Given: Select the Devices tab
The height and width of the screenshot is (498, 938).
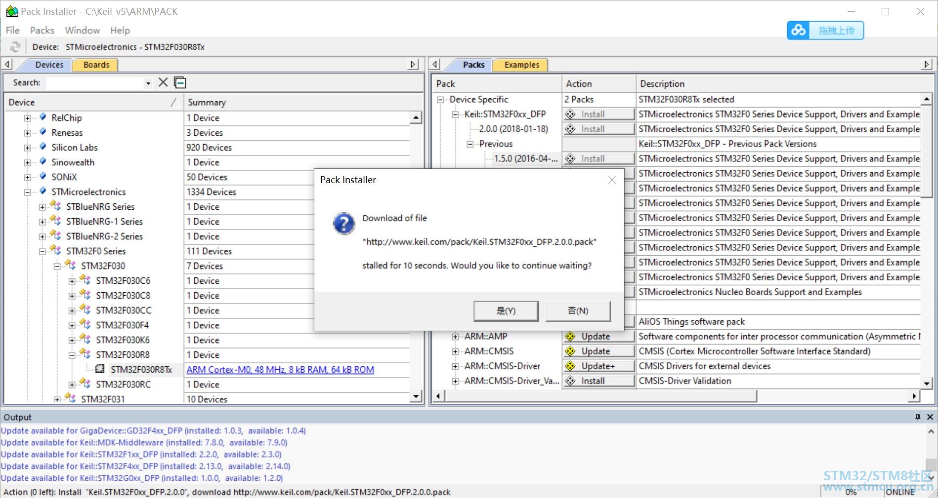Looking at the screenshot, I should [49, 65].
